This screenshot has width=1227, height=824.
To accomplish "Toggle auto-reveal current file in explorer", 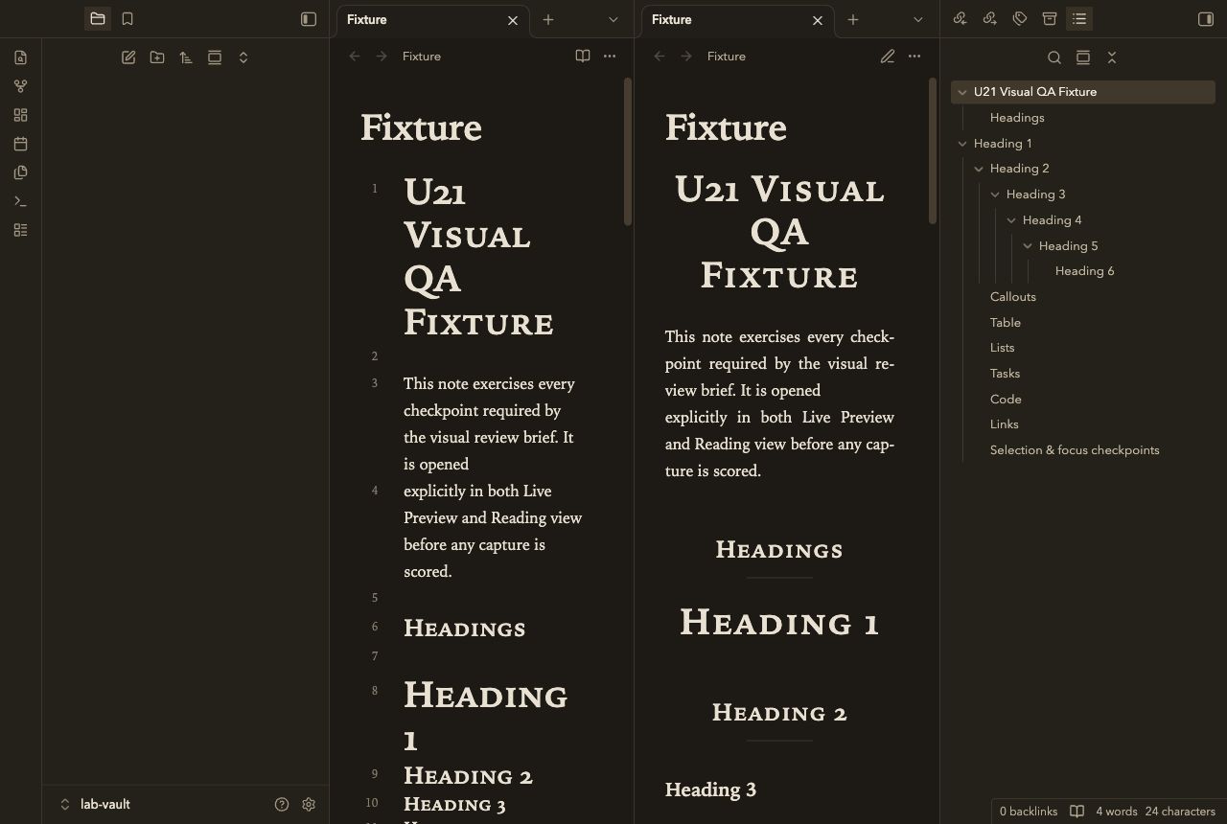I will pos(215,57).
